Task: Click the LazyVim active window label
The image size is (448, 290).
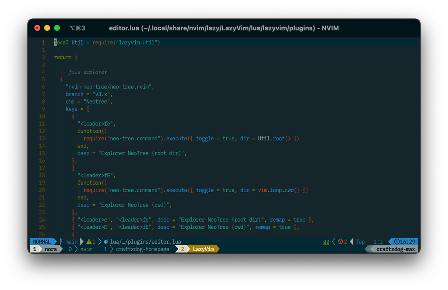Action: click(x=202, y=249)
